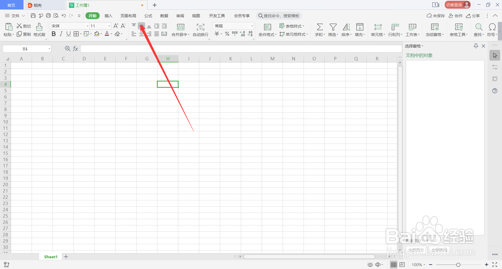
Task: Click the Conditional Formatting (条件格式) icon
Action: (x=267, y=27)
